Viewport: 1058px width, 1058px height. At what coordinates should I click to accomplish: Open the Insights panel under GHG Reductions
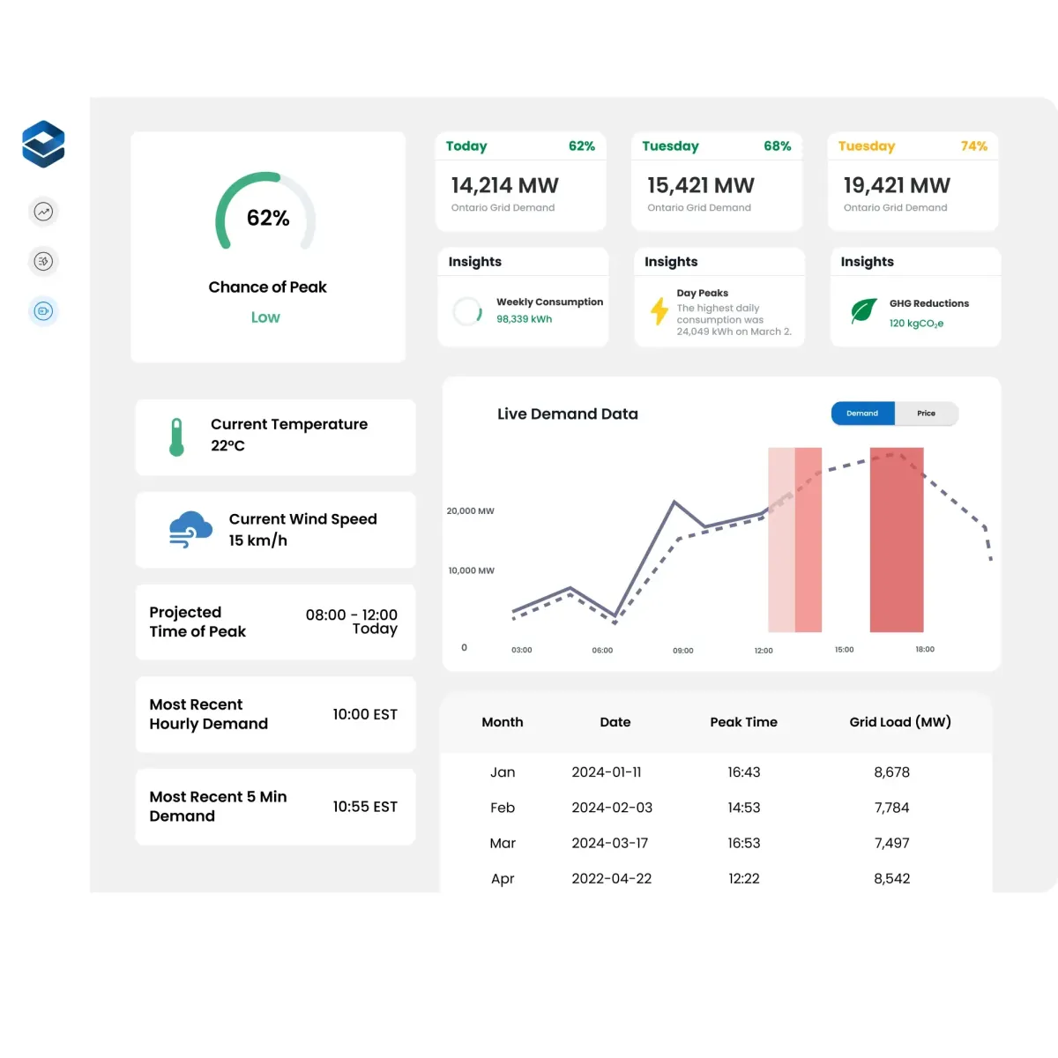coord(867,261)
